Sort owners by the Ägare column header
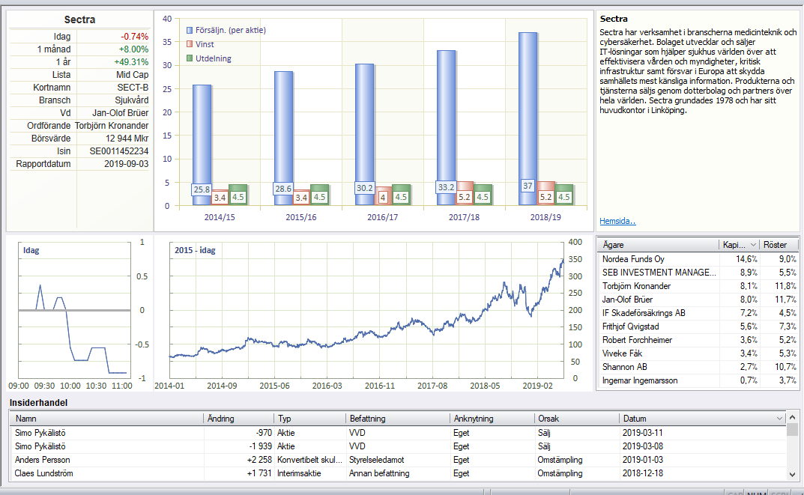This screenshot has height=495, width=804. pyautogui.click(x=658, y=245)
